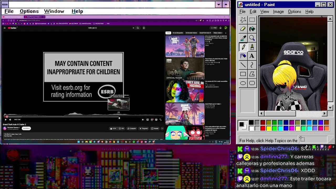
Task: Pick the black color in Paint palette
Action: [x=251, y=123]
